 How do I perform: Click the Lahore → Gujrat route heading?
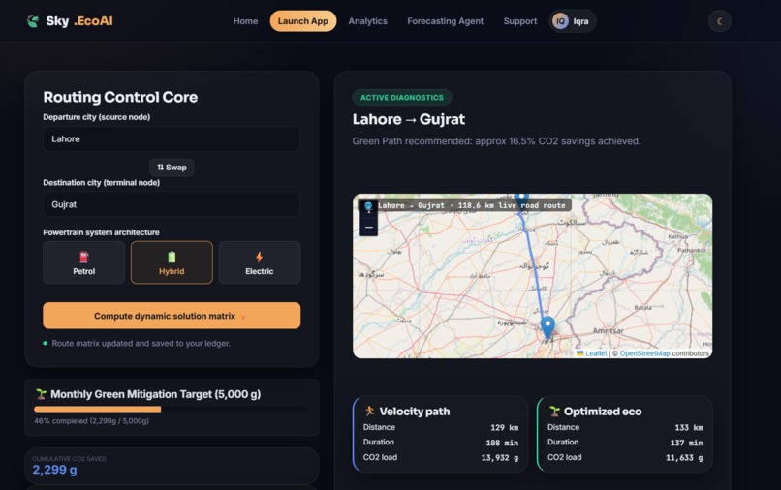click(409, 119)
